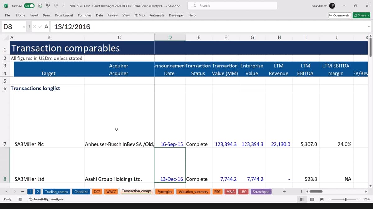Click the Save icon in title bar
373x209 pixels.
pyautogui.click(x=40, y=6)
